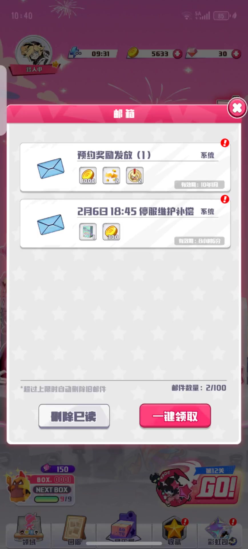Open the 预约奖励发放 mail envelope icon

pyautogui.click(x=51, y=168)
